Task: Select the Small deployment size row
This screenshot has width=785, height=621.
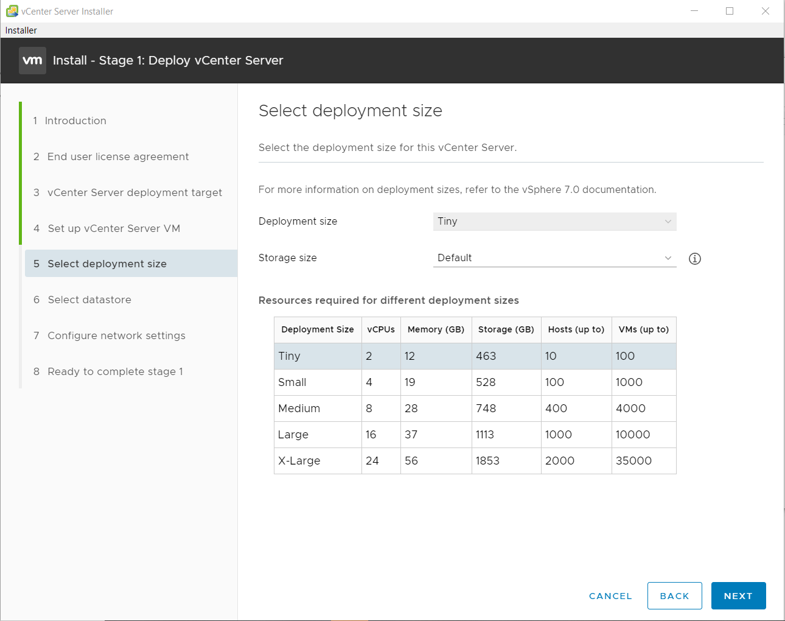Action: 475,382
